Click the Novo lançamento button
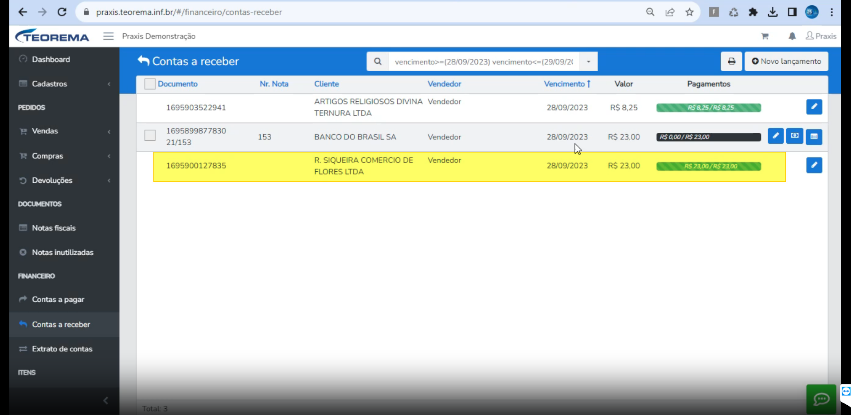Screen dimensions: 851x415 (786, 61)
